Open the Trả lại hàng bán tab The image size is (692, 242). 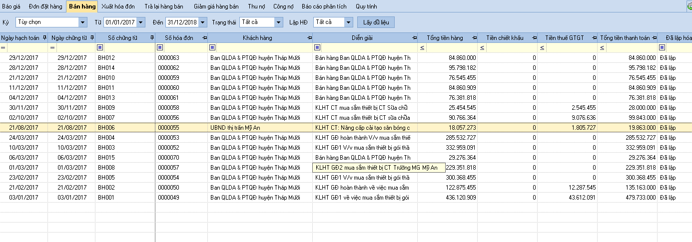164,7
